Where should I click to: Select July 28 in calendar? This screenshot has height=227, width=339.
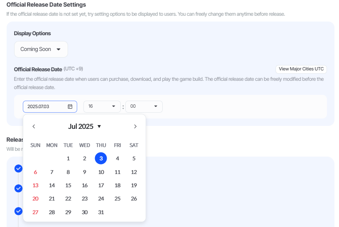52,213
